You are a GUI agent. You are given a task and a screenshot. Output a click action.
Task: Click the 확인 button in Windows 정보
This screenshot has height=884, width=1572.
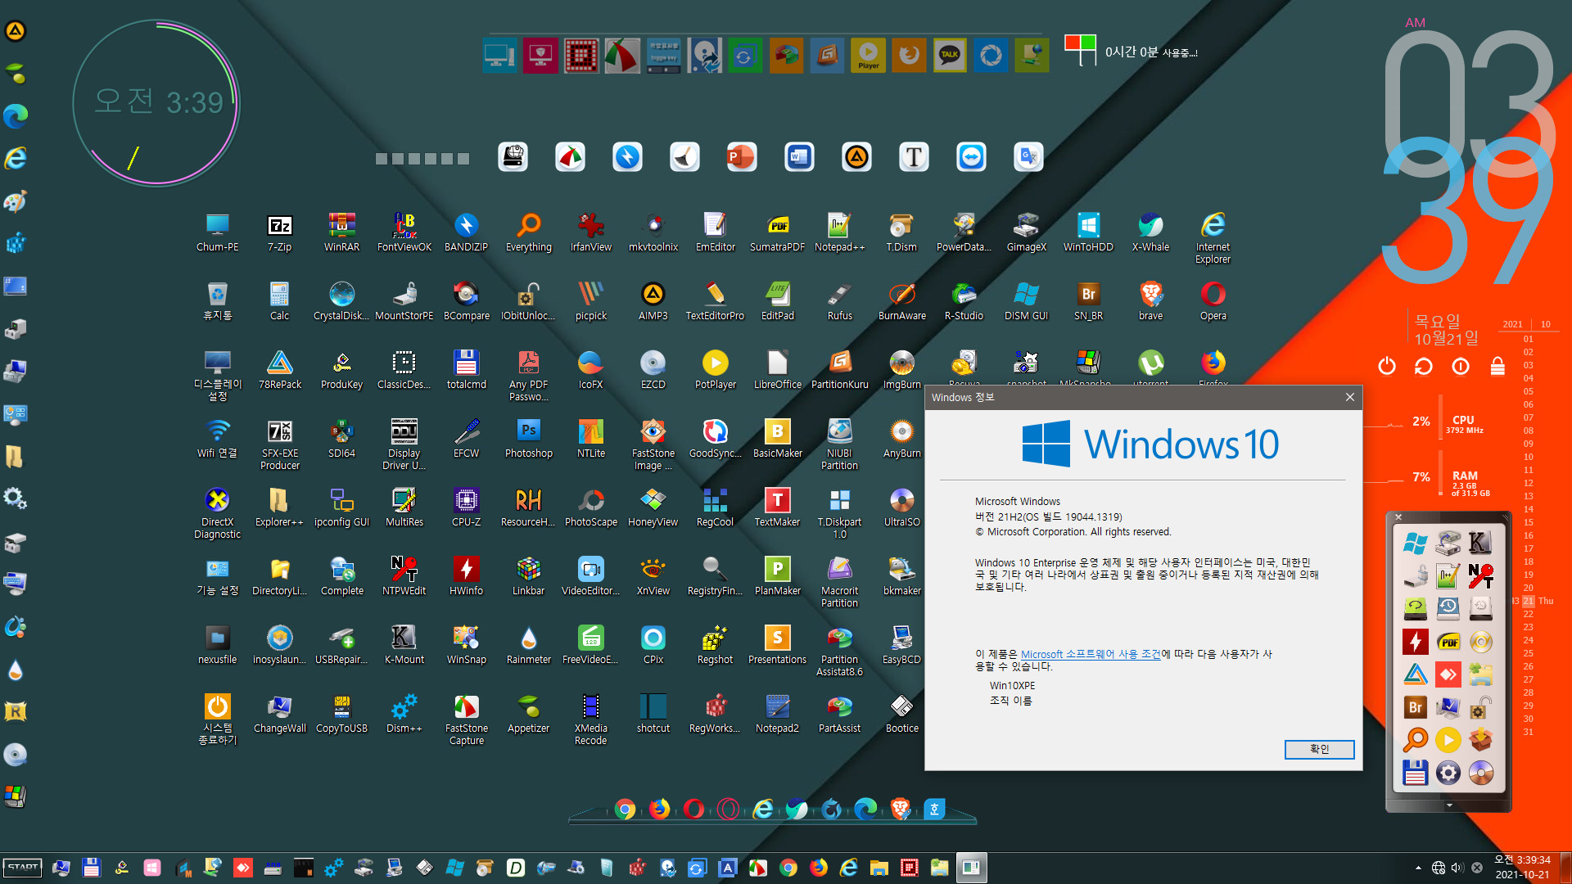tap(1319, 749)
